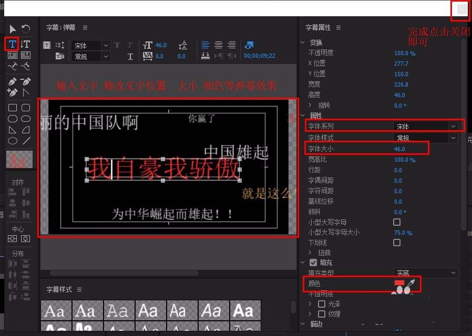
Task: Select the bold Aa title style thumbnail
Action: (245, 311)
